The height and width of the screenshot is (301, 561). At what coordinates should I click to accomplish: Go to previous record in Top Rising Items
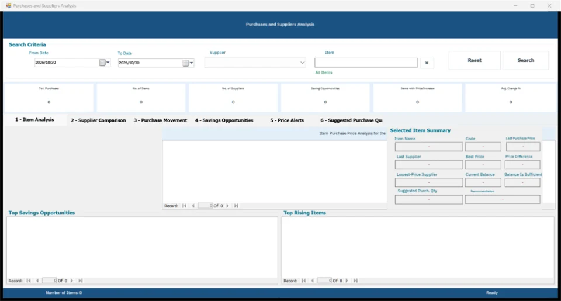[x=312, y=281]
